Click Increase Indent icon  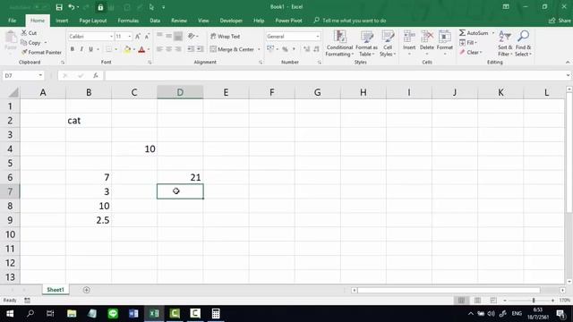200,49
